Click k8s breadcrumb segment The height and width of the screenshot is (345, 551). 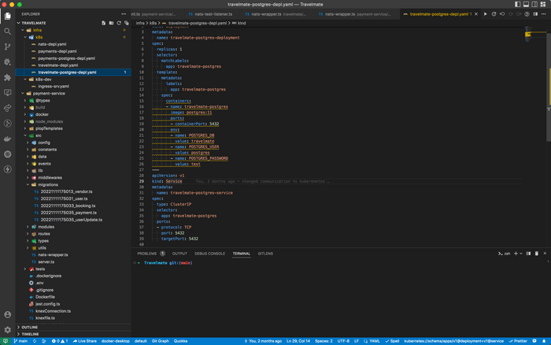coord(153,23)
